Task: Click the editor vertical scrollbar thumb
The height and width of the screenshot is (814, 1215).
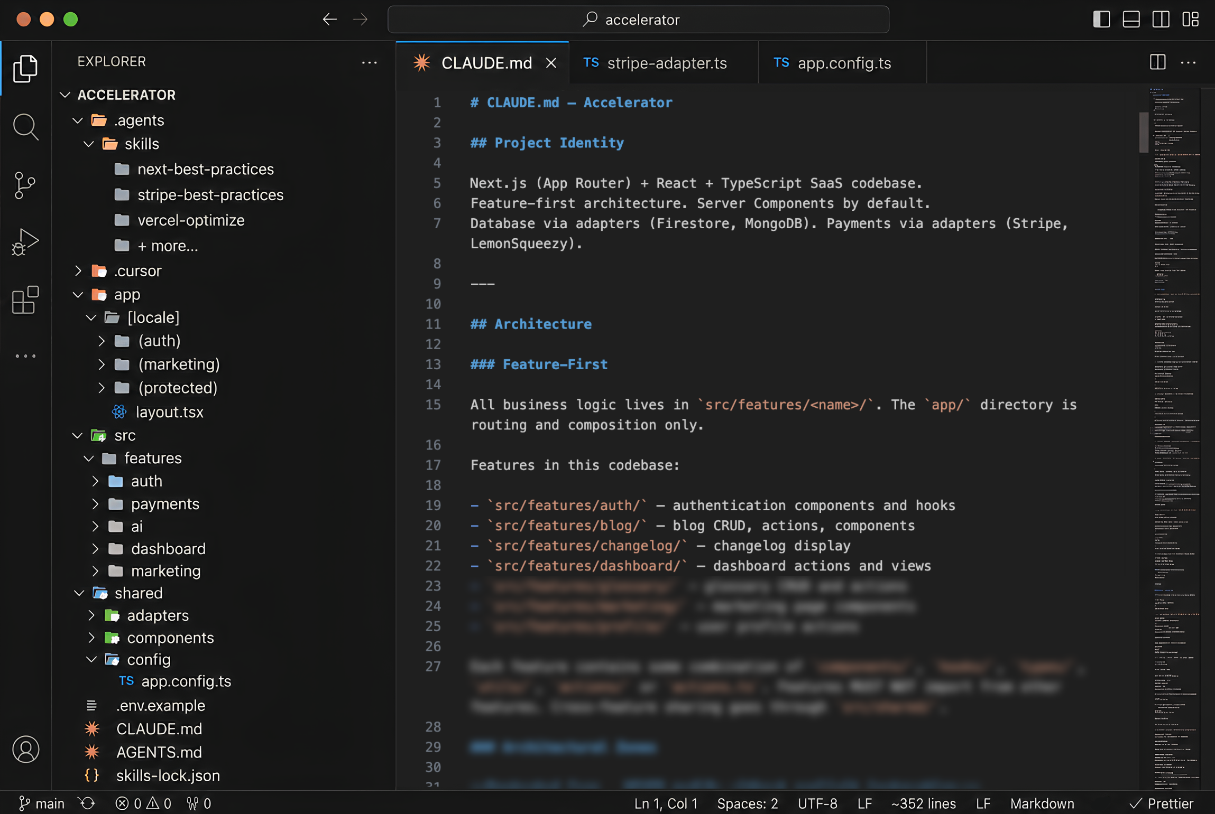Action: click(x=1144, y=132)
